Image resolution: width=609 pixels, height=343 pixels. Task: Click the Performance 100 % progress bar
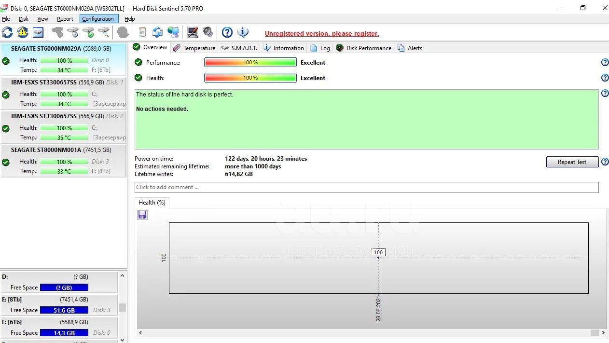click(x=250, y=62)
